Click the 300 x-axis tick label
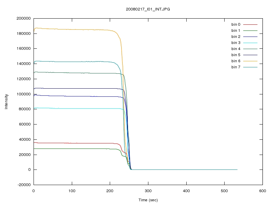 148,191
